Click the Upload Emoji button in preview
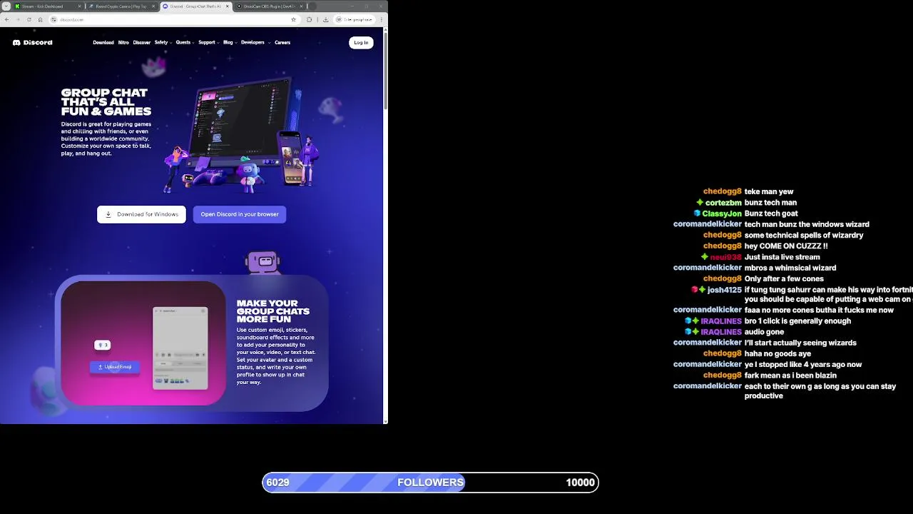This screenshot has width=913, height=514. point(115,367)
